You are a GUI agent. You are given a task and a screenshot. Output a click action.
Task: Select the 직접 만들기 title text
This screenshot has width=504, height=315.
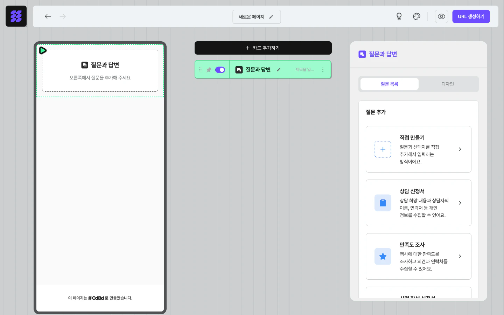(x=412, y=138)
